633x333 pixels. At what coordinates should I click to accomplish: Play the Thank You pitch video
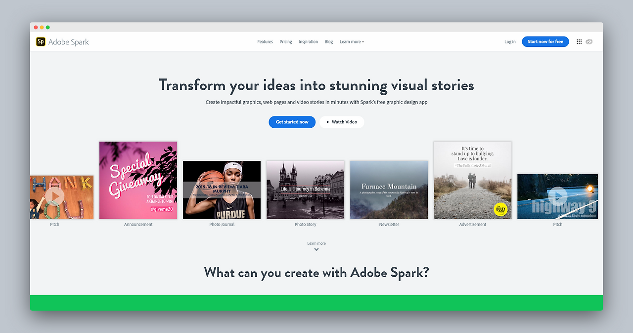(x=55, y=196)
